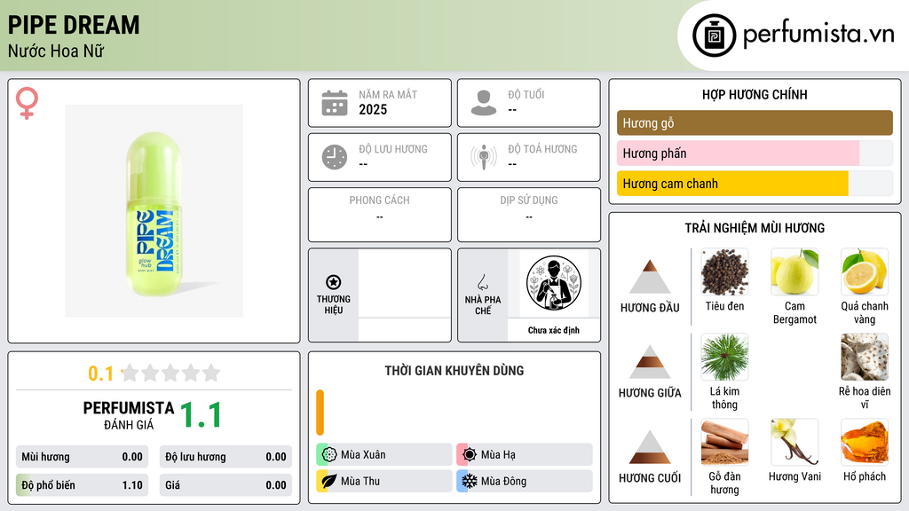Select the Gỗ đàn hương note image
The width and height of the screenshot is (909, 511).
pos(724,442)
